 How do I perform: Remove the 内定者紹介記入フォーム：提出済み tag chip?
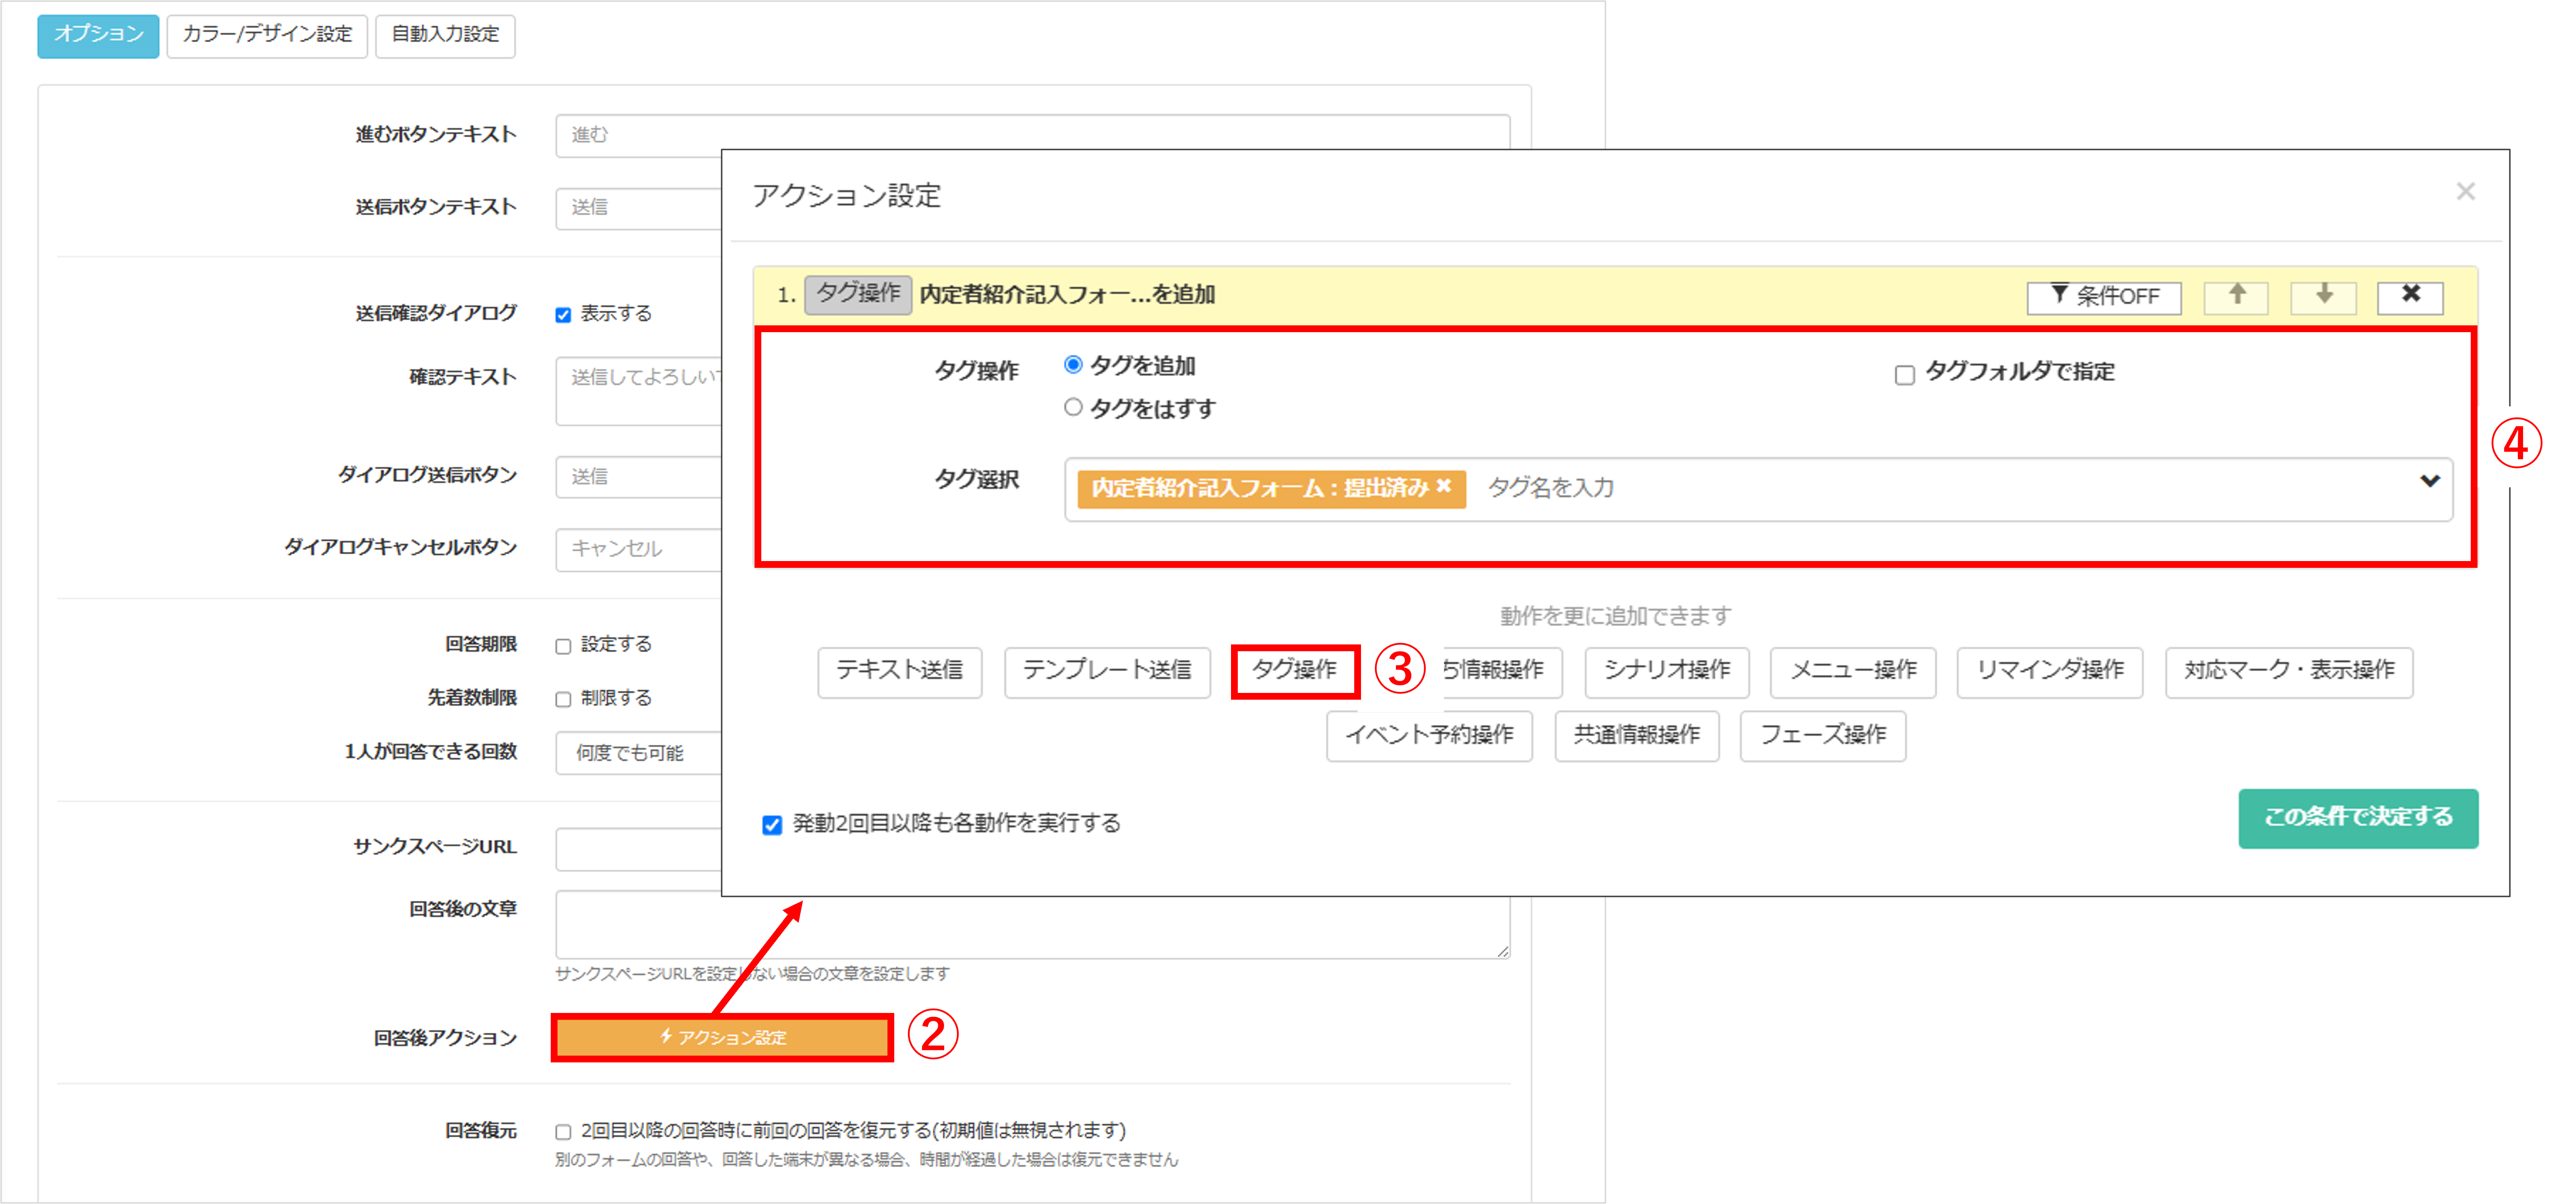pos(1443,487)
